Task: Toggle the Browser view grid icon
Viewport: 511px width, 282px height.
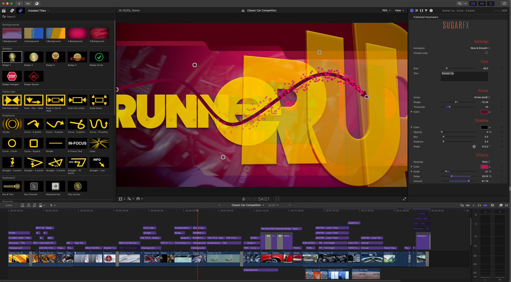Action: pos(473,4)
